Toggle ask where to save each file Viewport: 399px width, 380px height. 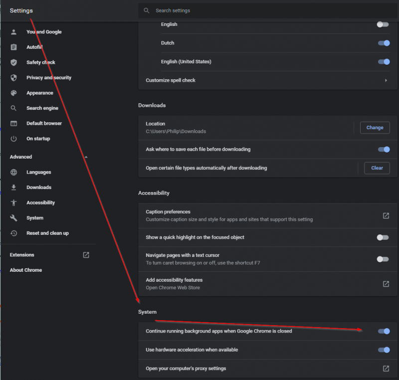coord(383,149)
